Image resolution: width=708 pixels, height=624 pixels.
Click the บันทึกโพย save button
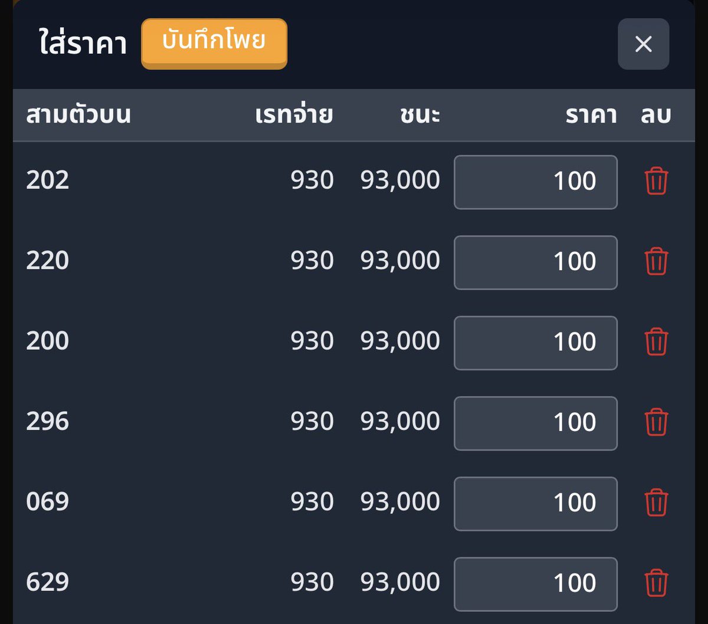(214, 44)
